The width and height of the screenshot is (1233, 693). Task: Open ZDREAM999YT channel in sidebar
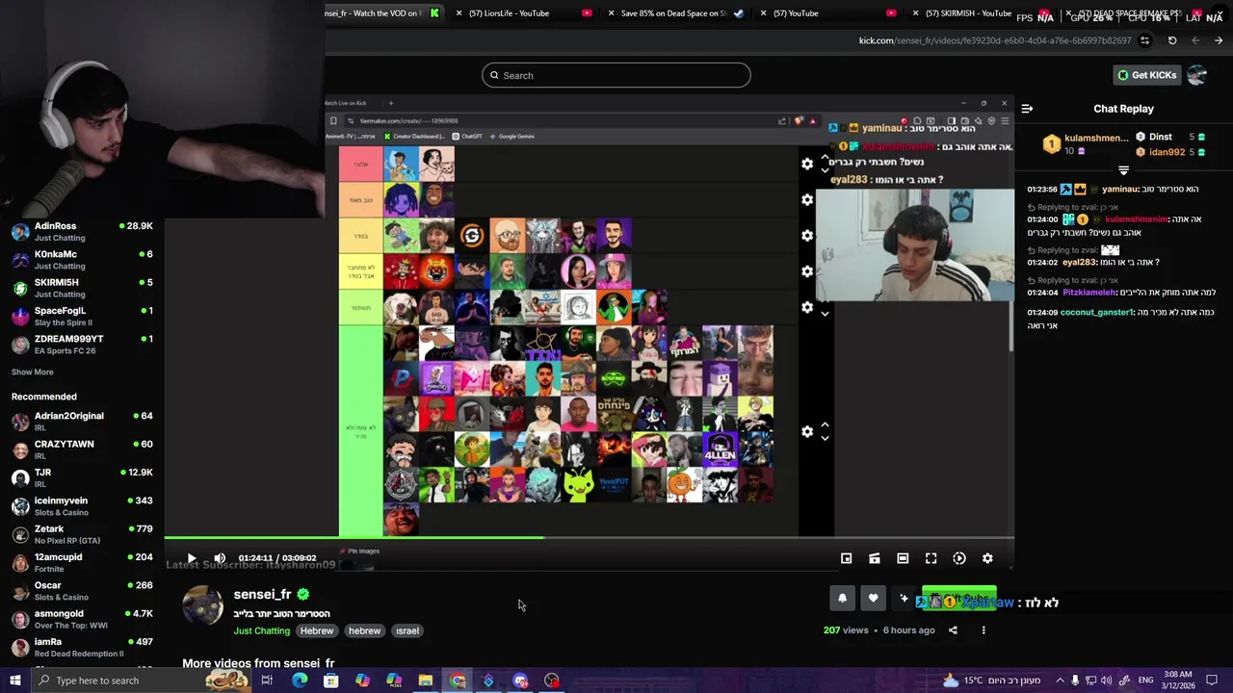(x=82, y=345)
